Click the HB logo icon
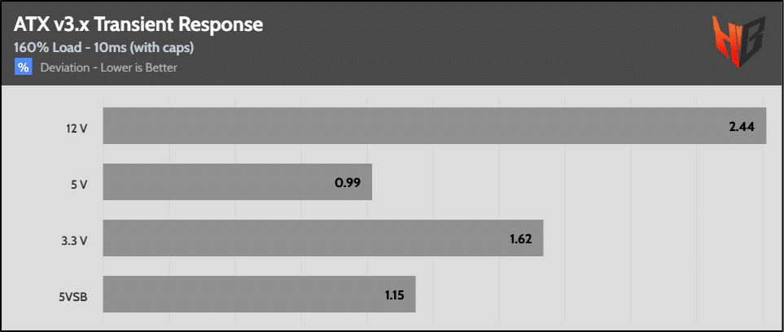Screen dimensions: 784x332 [738, 41]
